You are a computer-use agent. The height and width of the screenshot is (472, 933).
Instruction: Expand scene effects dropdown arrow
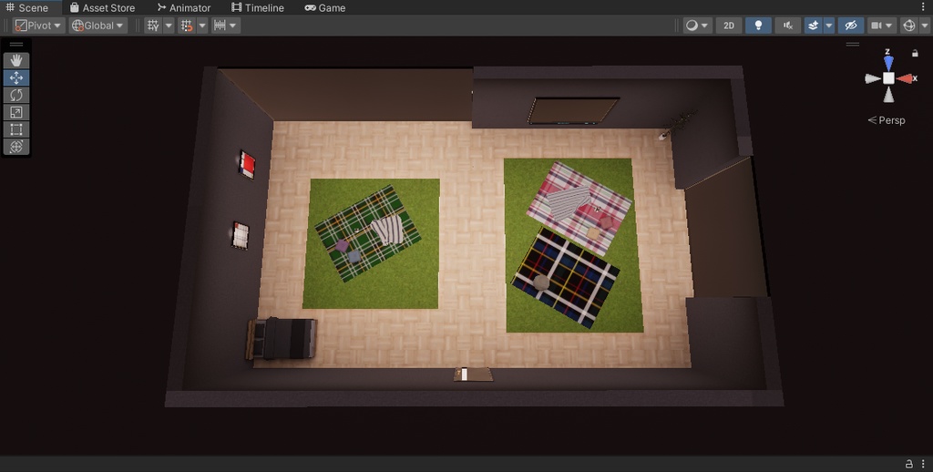coord(828,26)
